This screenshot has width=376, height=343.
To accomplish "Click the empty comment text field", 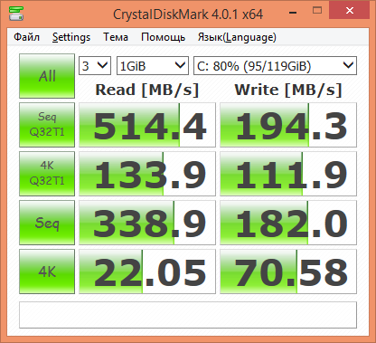I will coord(188,315).
